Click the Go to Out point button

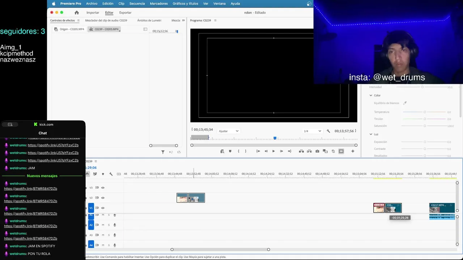pyautogui.click(x=289, y=151)
